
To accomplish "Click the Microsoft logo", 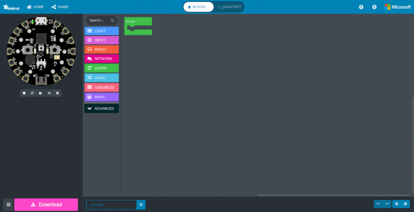I will (x=397, y=7).
